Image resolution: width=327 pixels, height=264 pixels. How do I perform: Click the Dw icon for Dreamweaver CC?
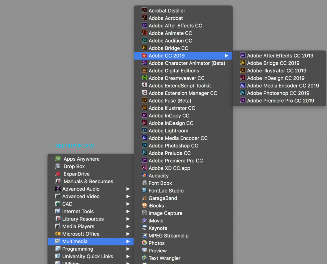(x=144, y=78)
